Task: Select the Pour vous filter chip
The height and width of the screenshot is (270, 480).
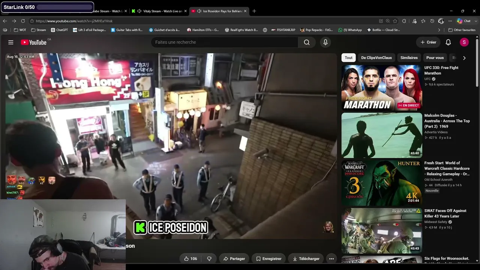Action: (435, 58)
